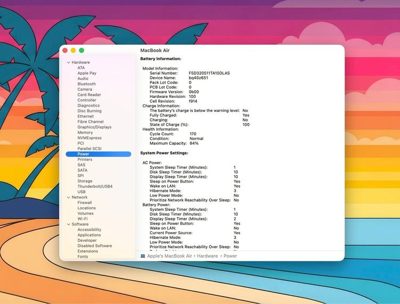Select Thunderbolt/USB4 entry
The image size is (400, 304).
click(x=95, y=186)
